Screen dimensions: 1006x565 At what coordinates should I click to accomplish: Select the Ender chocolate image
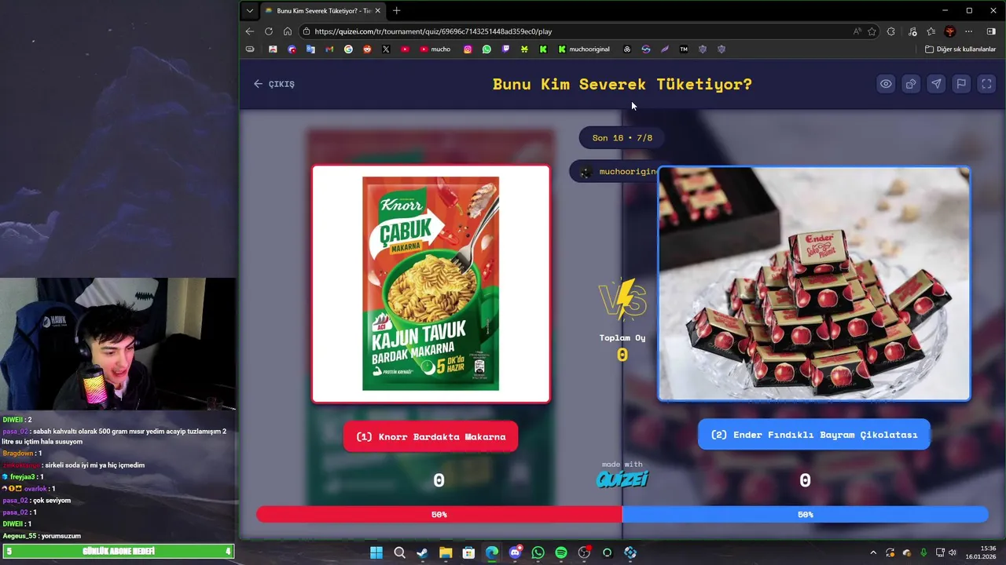pyautogui.click(x=814, y=283)
